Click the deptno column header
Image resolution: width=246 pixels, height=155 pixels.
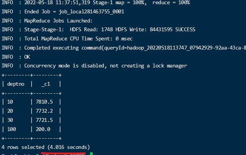[x=16, y=84]
